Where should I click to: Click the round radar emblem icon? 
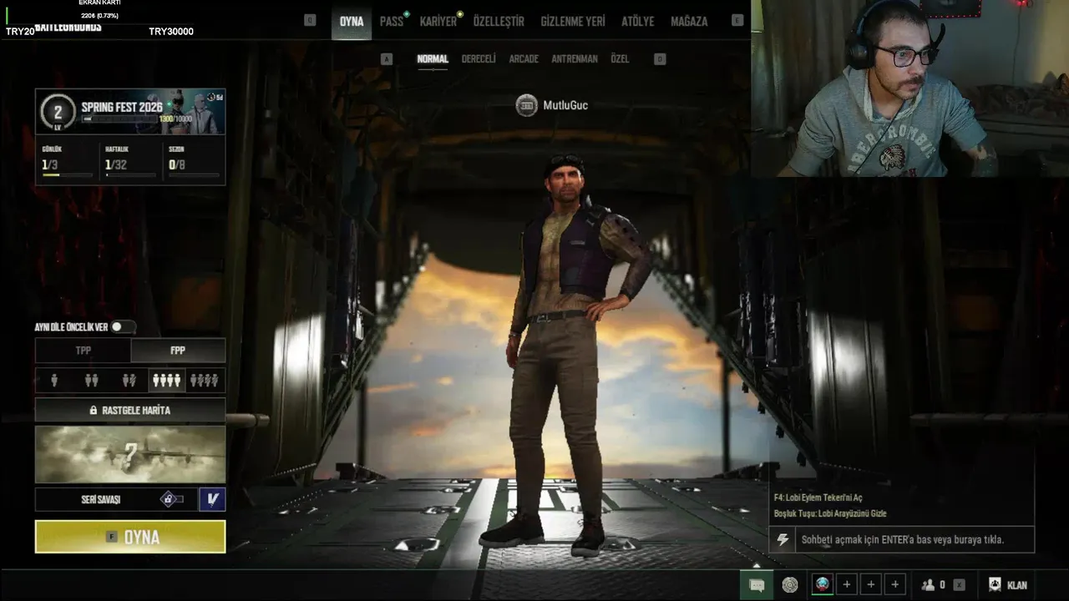(790, 585)
